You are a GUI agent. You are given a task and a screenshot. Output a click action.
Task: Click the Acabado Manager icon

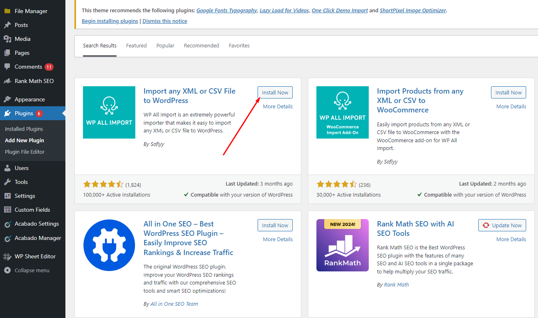[x=7, y=238]
